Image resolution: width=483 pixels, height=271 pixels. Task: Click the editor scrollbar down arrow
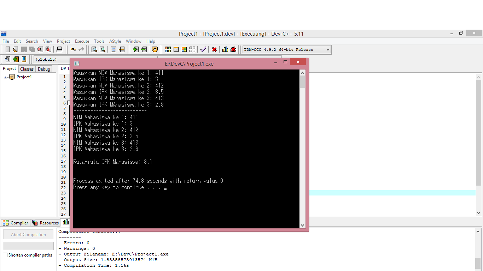point(479,213)
